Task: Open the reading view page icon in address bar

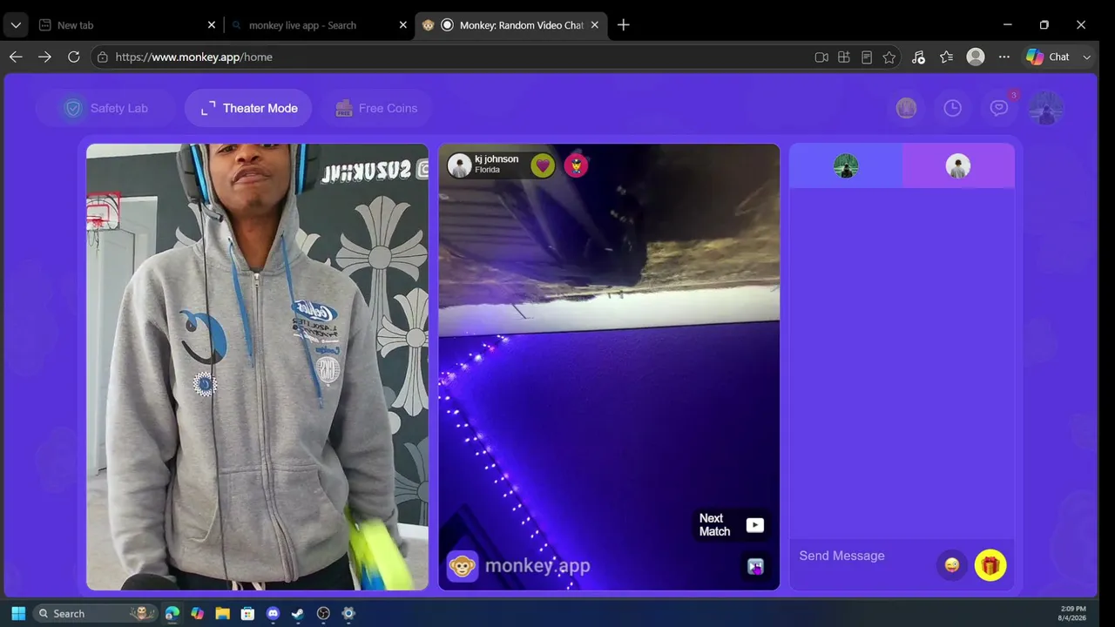Action: point(866,57)
